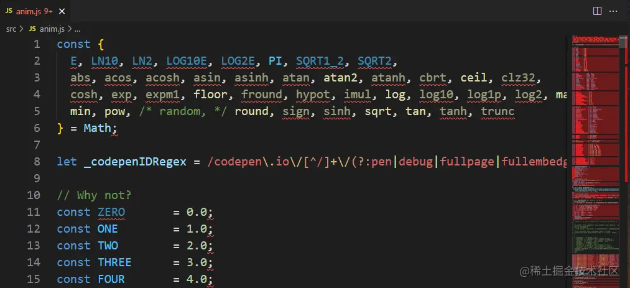The height and width of the screenshot is (288, 630).
Task: Click the LN10 identifier on line 2
Action: click(104, 61)
